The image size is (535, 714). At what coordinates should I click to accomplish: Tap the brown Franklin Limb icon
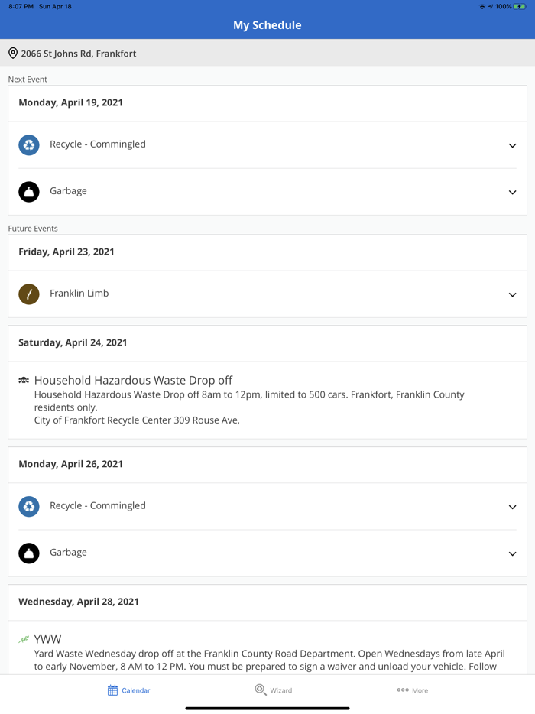[x=29, y=294]
